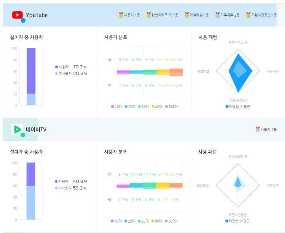Toggle 20대 legend in YouTube 사용자 분포
This screenshot has width=285, height=233.
(130, 106)
